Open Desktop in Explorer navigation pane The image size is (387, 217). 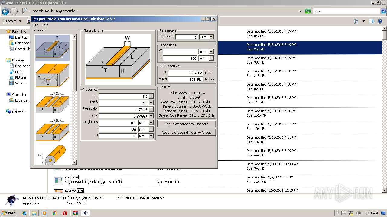(21, 37)
